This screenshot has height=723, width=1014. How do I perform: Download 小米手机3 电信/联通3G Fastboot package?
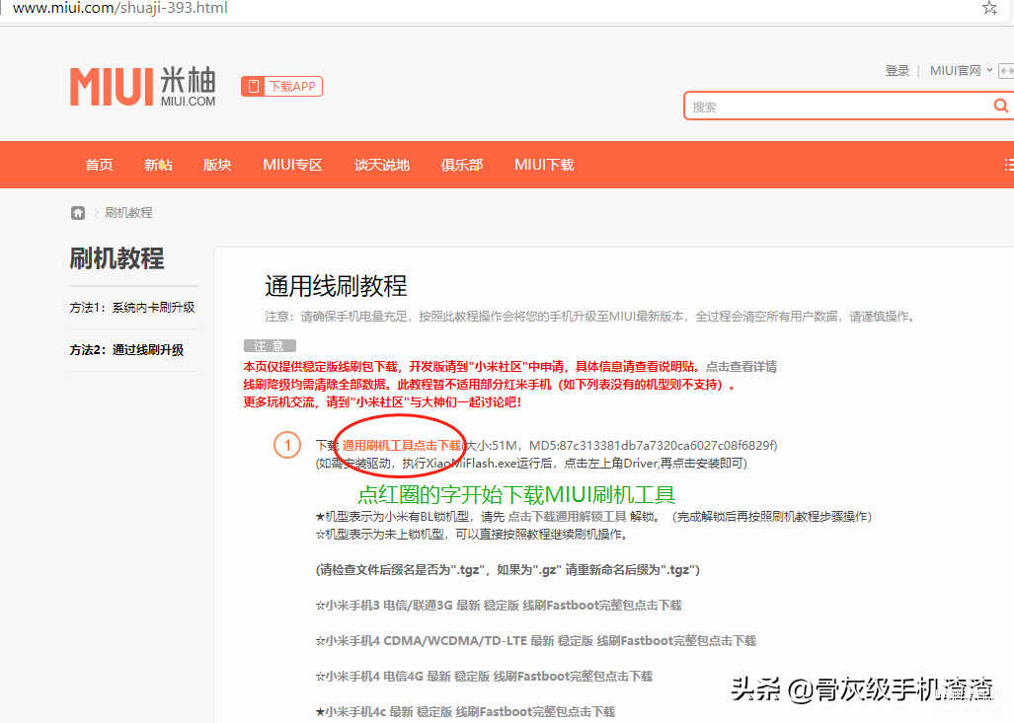499,606
